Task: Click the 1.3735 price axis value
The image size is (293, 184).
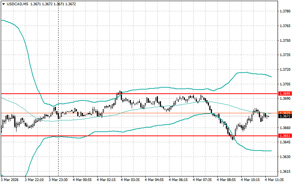Action: coord(285,55)
